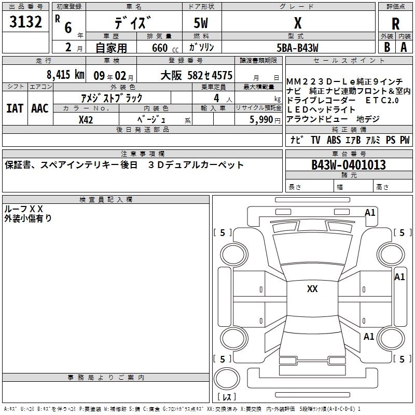
Task: Click the ナビ equipment label
Action: (x=297, y=140)
